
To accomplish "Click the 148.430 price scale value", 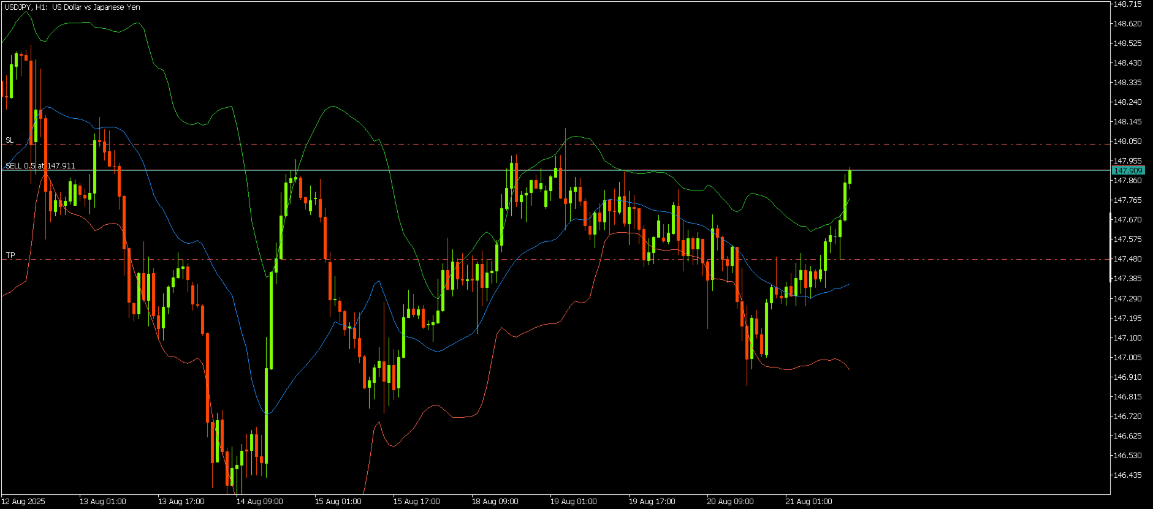I will [1128, 63].
